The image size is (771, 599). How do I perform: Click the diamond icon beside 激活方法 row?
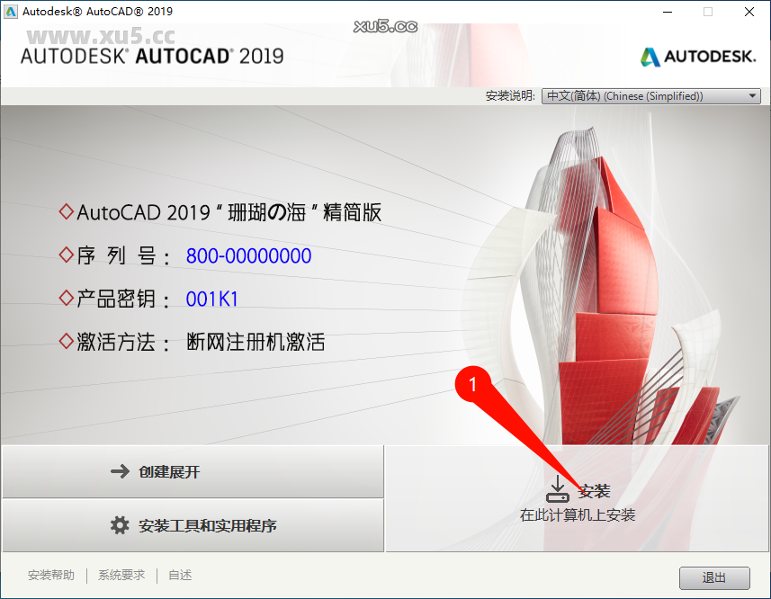67,341
